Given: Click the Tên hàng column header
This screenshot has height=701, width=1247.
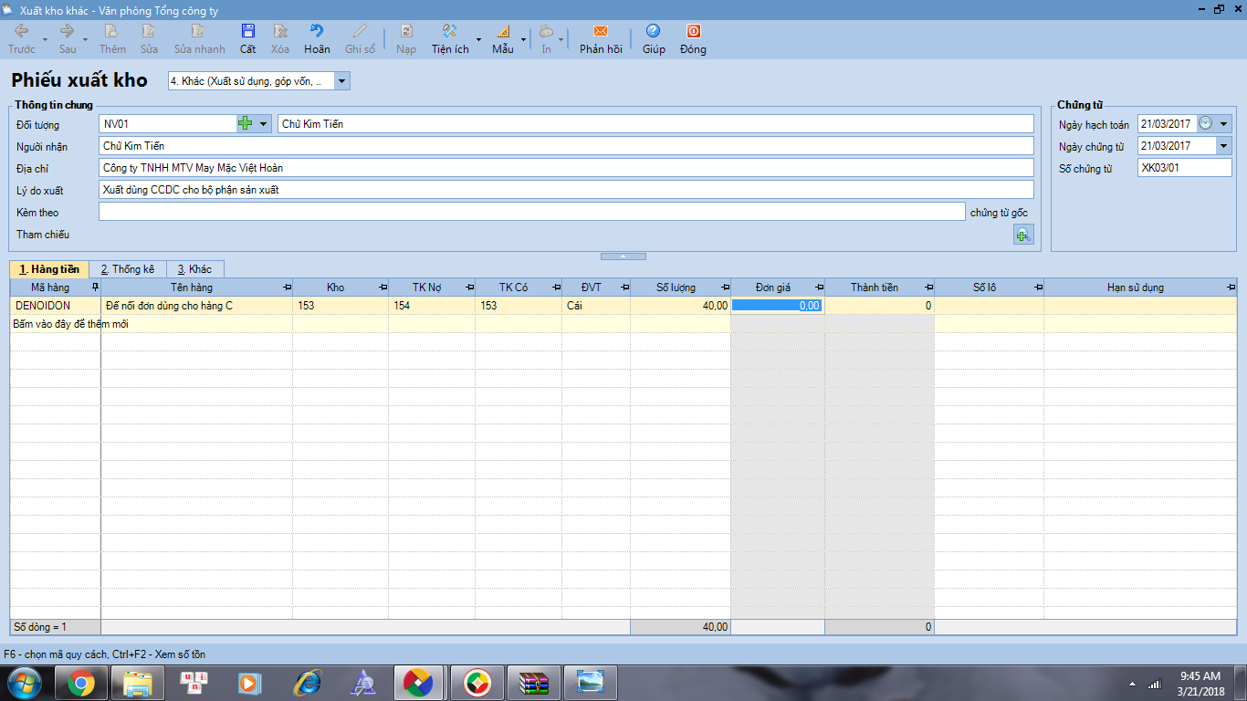Looking at the screenshot, I should (196, 288).
